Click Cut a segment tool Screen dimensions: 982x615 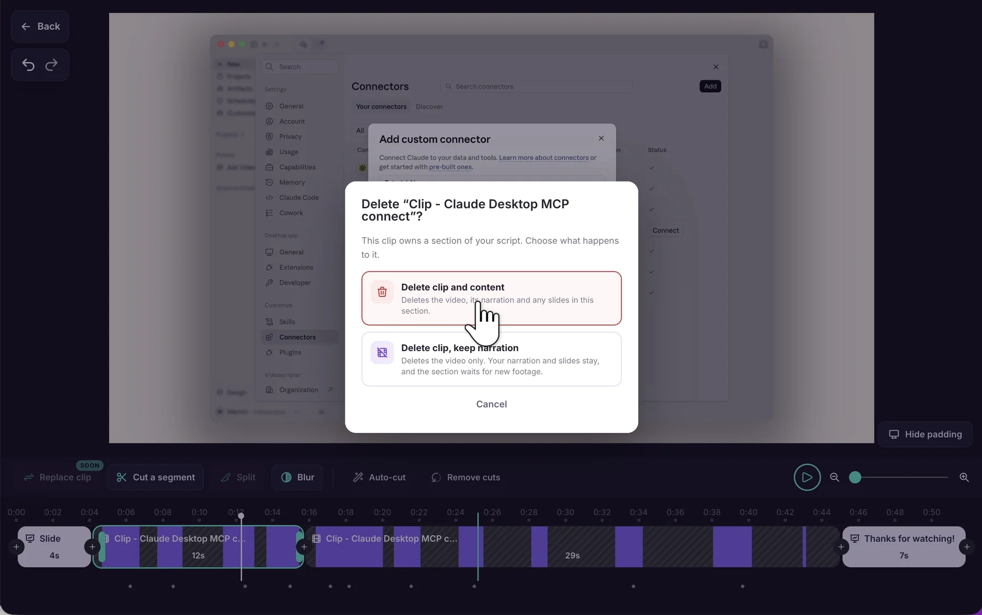(x=155, y=477)
